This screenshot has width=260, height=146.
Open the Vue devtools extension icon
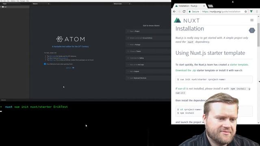[x=251, y=12]
